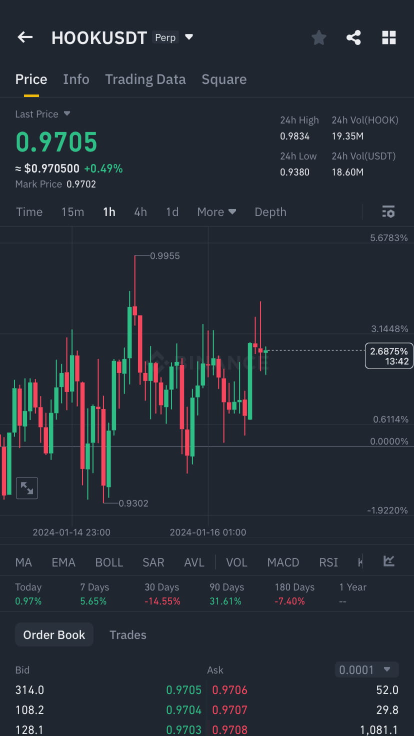Screen dimensions: 414x736
Task: Tap the back arrow to exit HOOKUSDT
Action: tap(24, 37)
